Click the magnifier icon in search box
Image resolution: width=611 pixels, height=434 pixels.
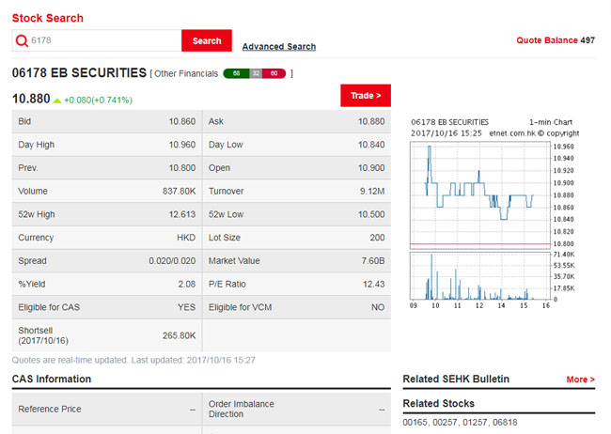pyautogui.click(x=23, y=40)
